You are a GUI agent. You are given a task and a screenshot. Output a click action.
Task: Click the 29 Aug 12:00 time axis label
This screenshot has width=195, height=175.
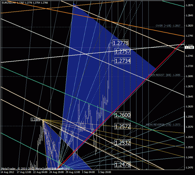[x=73, y=172]
